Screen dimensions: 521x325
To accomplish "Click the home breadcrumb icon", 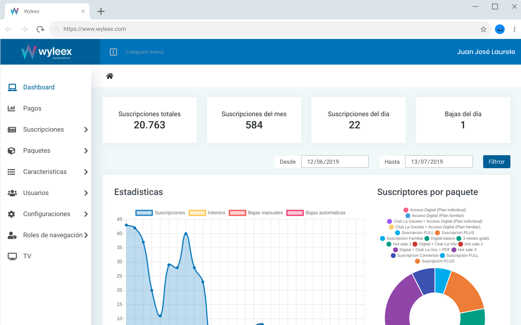I will point(109,76).
